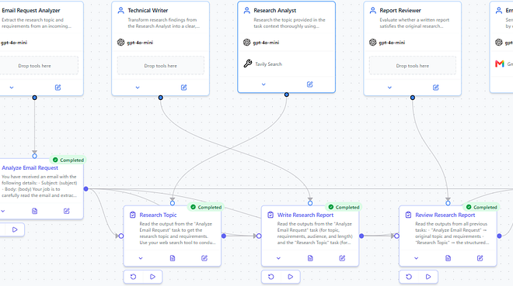Screen dimensions: 513x286
Task: Click left input handle of Write Research Report
Action: point(259,236)
